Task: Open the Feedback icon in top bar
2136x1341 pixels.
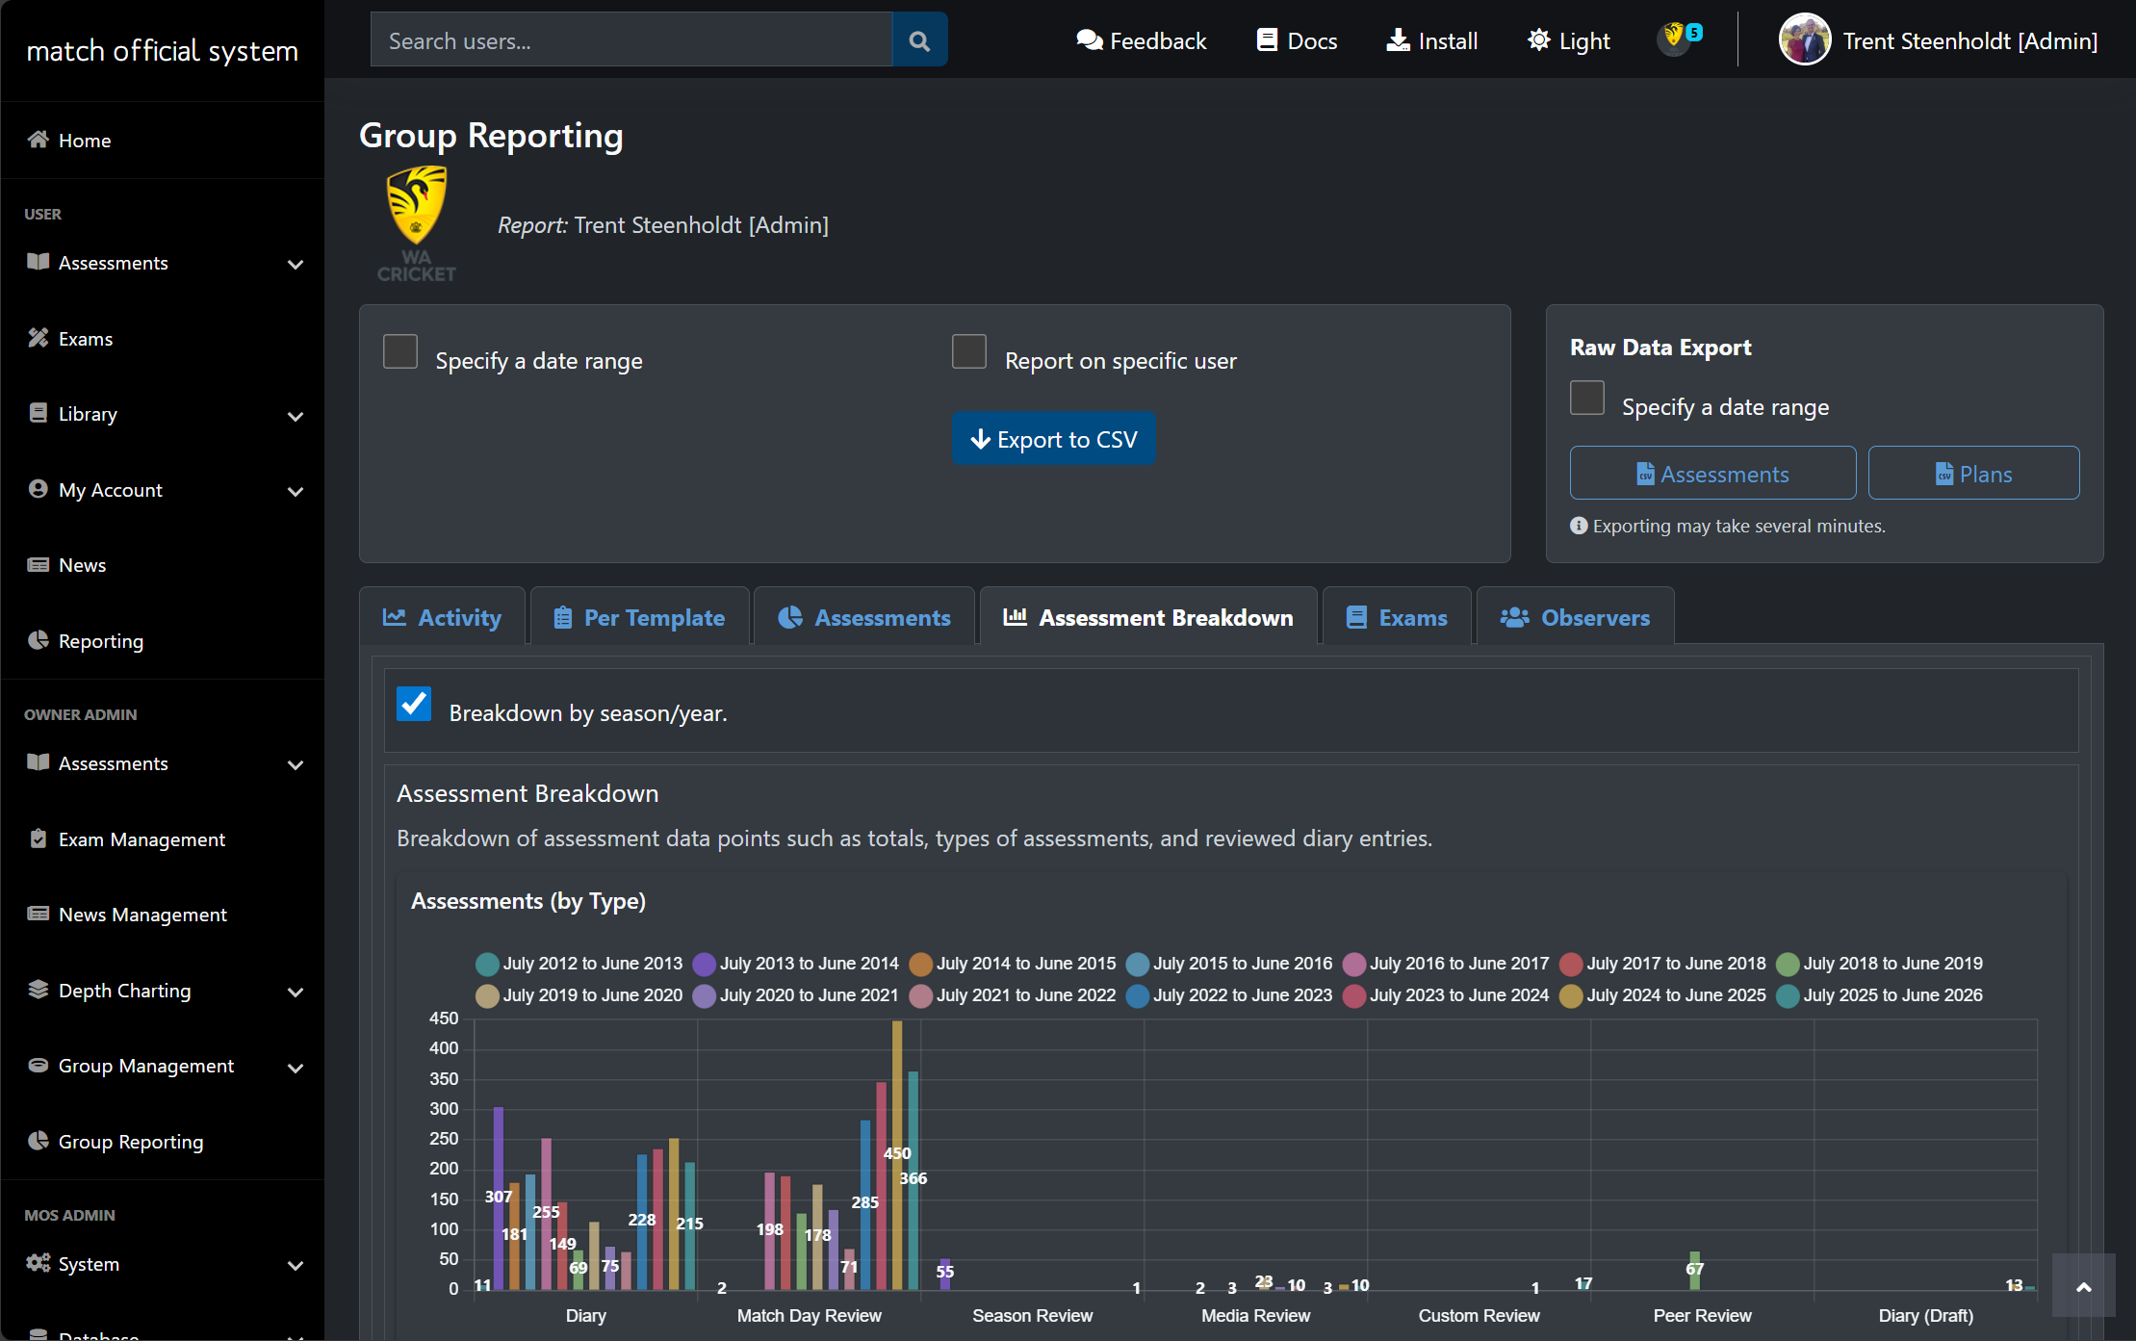Action: pyautogui.click(x=1091, y=40)
